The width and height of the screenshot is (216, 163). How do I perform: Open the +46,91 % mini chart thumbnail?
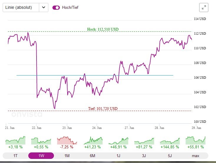point(118,140)
